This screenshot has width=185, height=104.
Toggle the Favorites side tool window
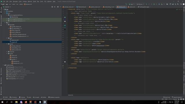tap(1, 81)
